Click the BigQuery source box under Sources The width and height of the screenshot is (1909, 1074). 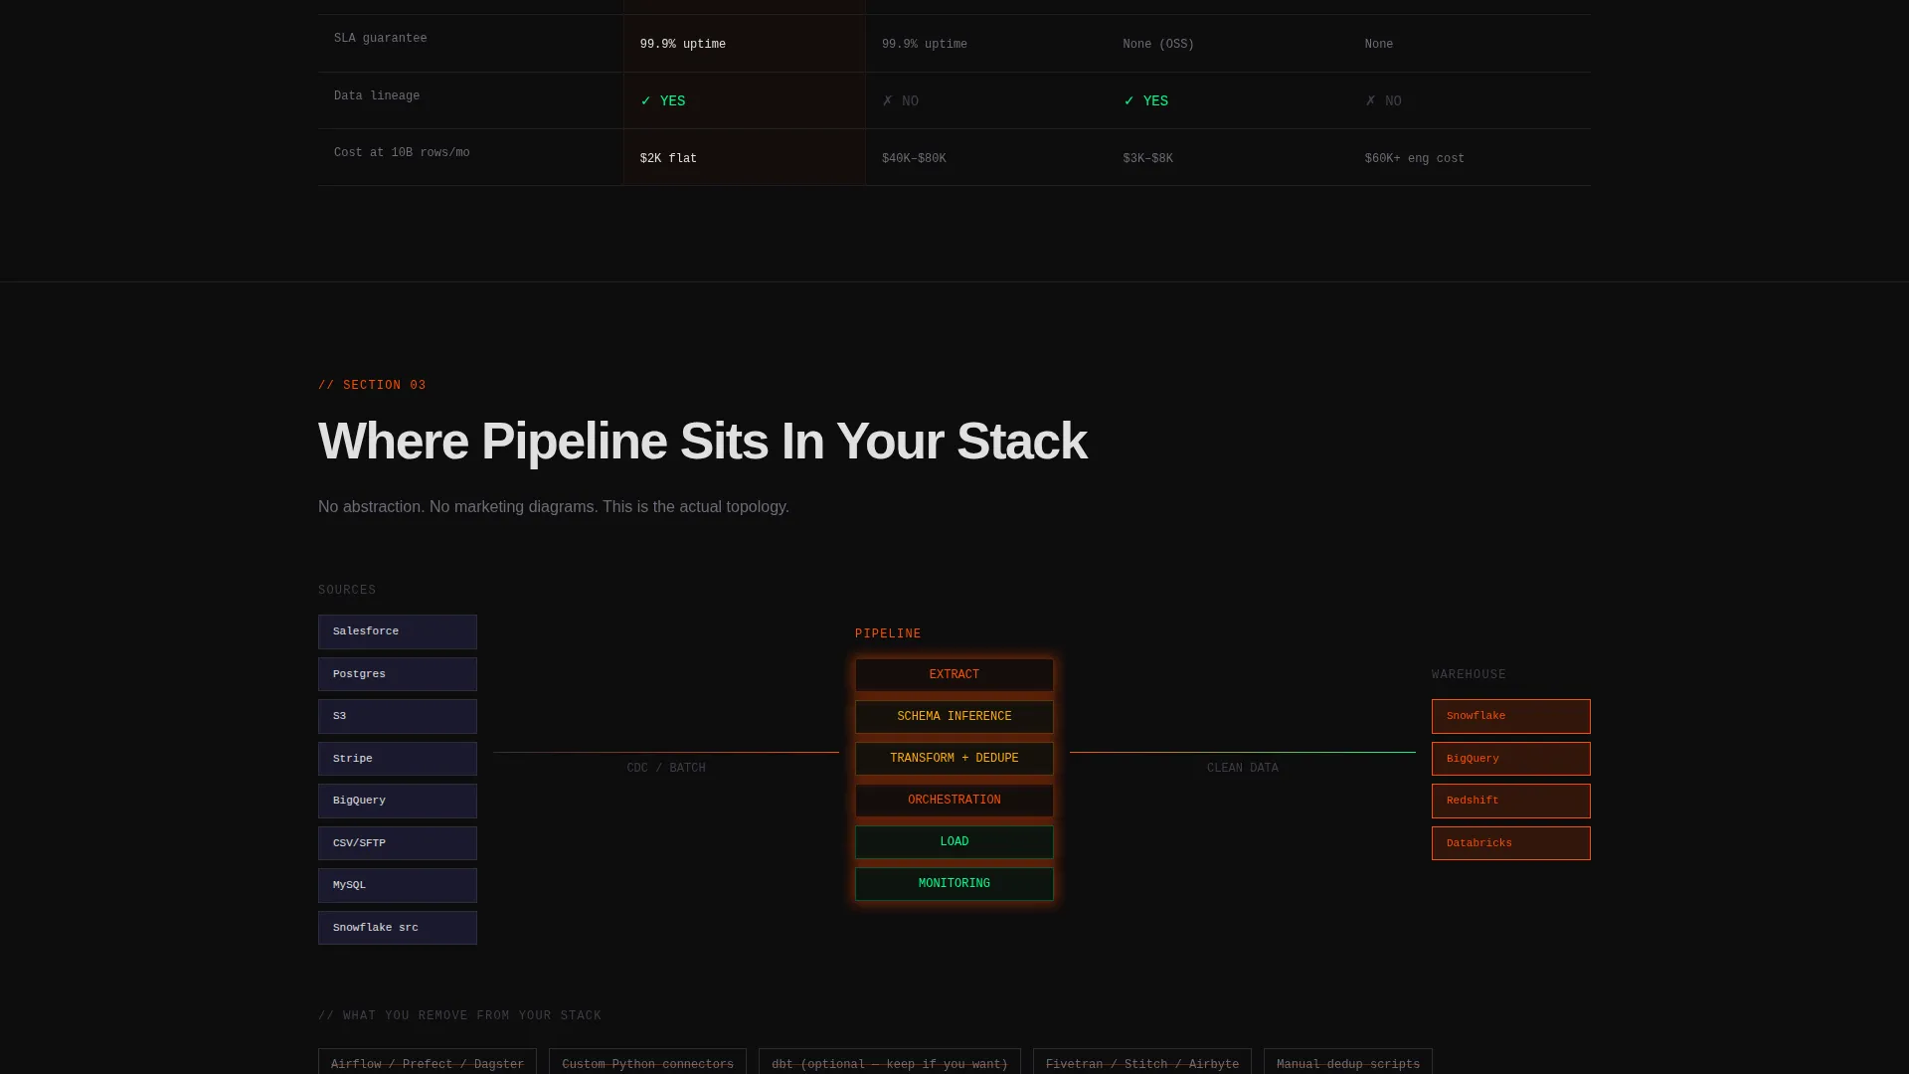(x=398, y=801)
